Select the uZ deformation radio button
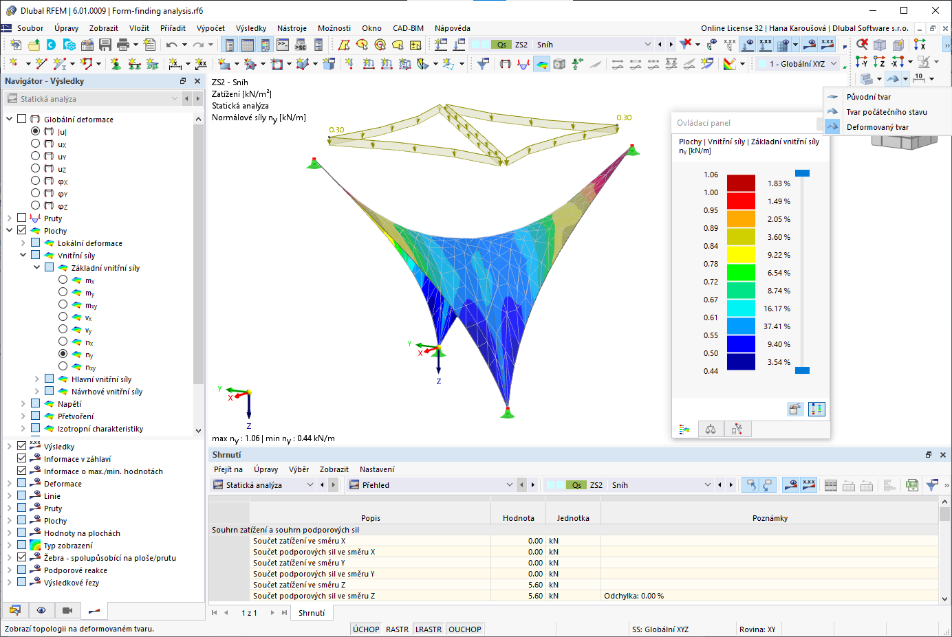 click(x=36, y=168)
